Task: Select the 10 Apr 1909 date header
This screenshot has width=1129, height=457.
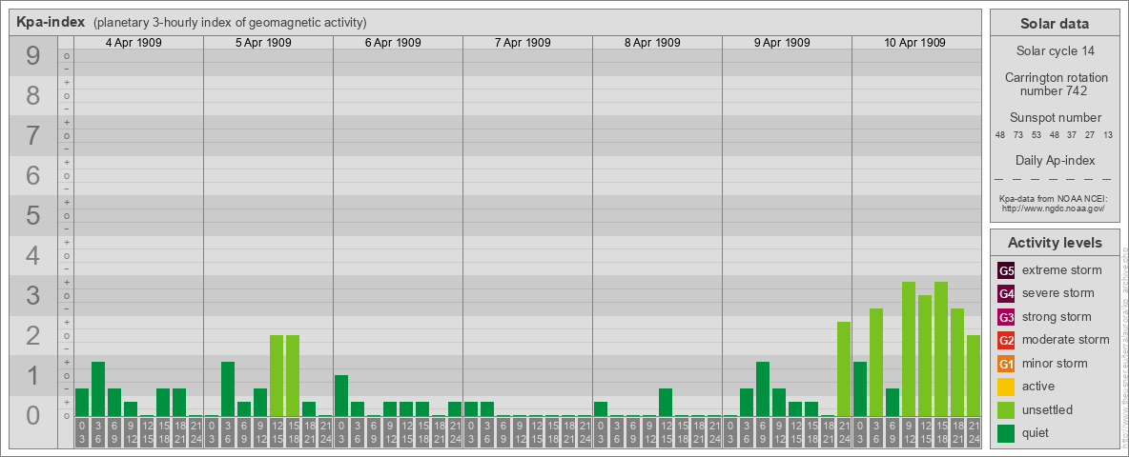Action: coord(914,43)
